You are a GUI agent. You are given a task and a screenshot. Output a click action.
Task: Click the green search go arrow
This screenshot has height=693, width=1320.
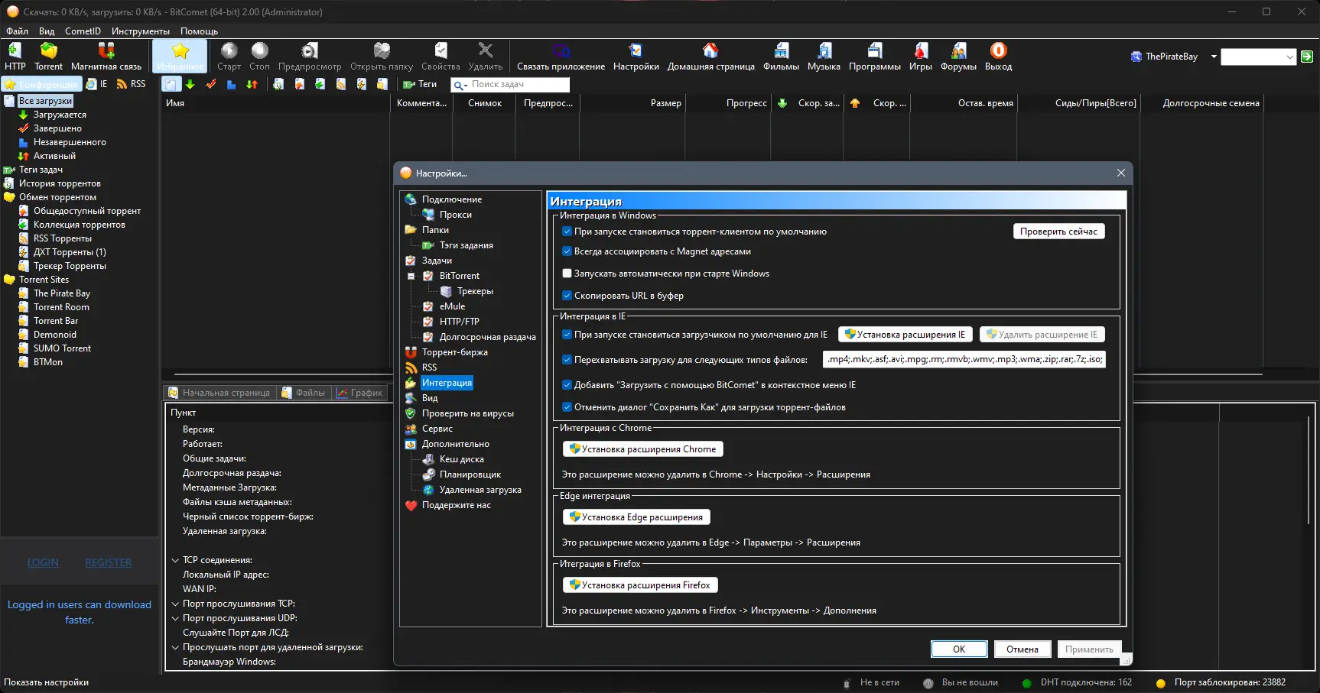coord(1307,57)
